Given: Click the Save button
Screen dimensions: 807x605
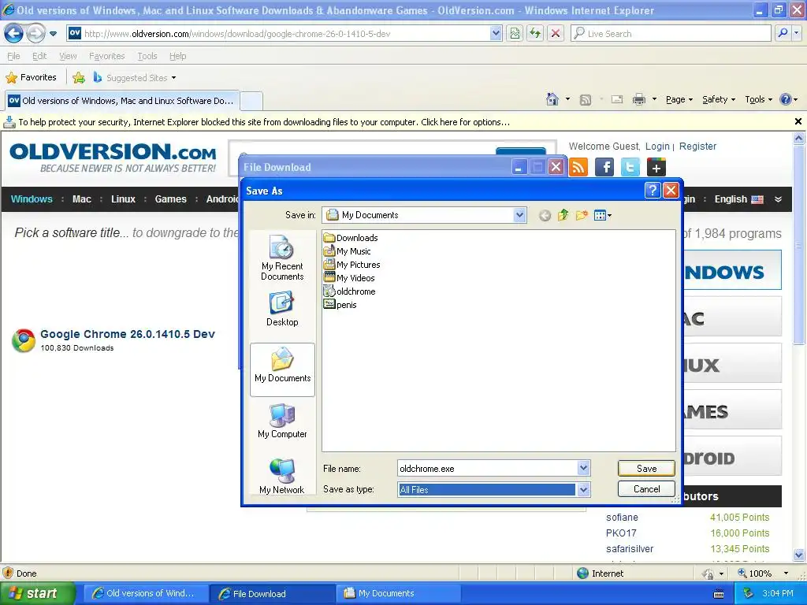Looking at the screenshot, I should 646,469.
